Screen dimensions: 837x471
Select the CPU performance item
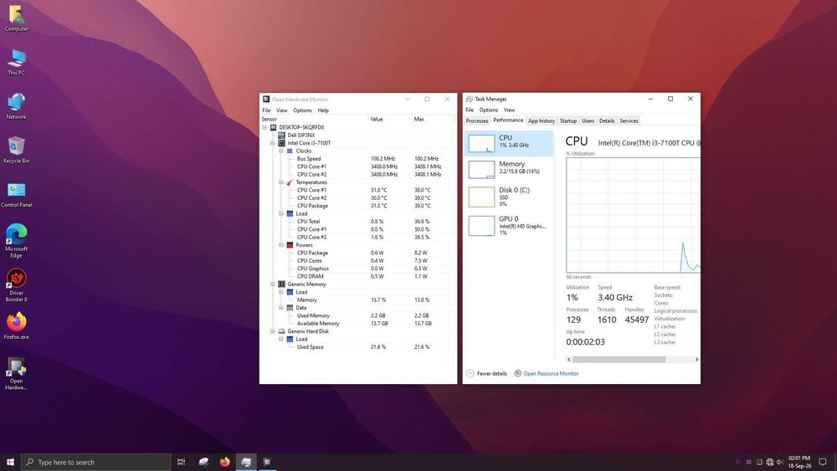(508, 143)
